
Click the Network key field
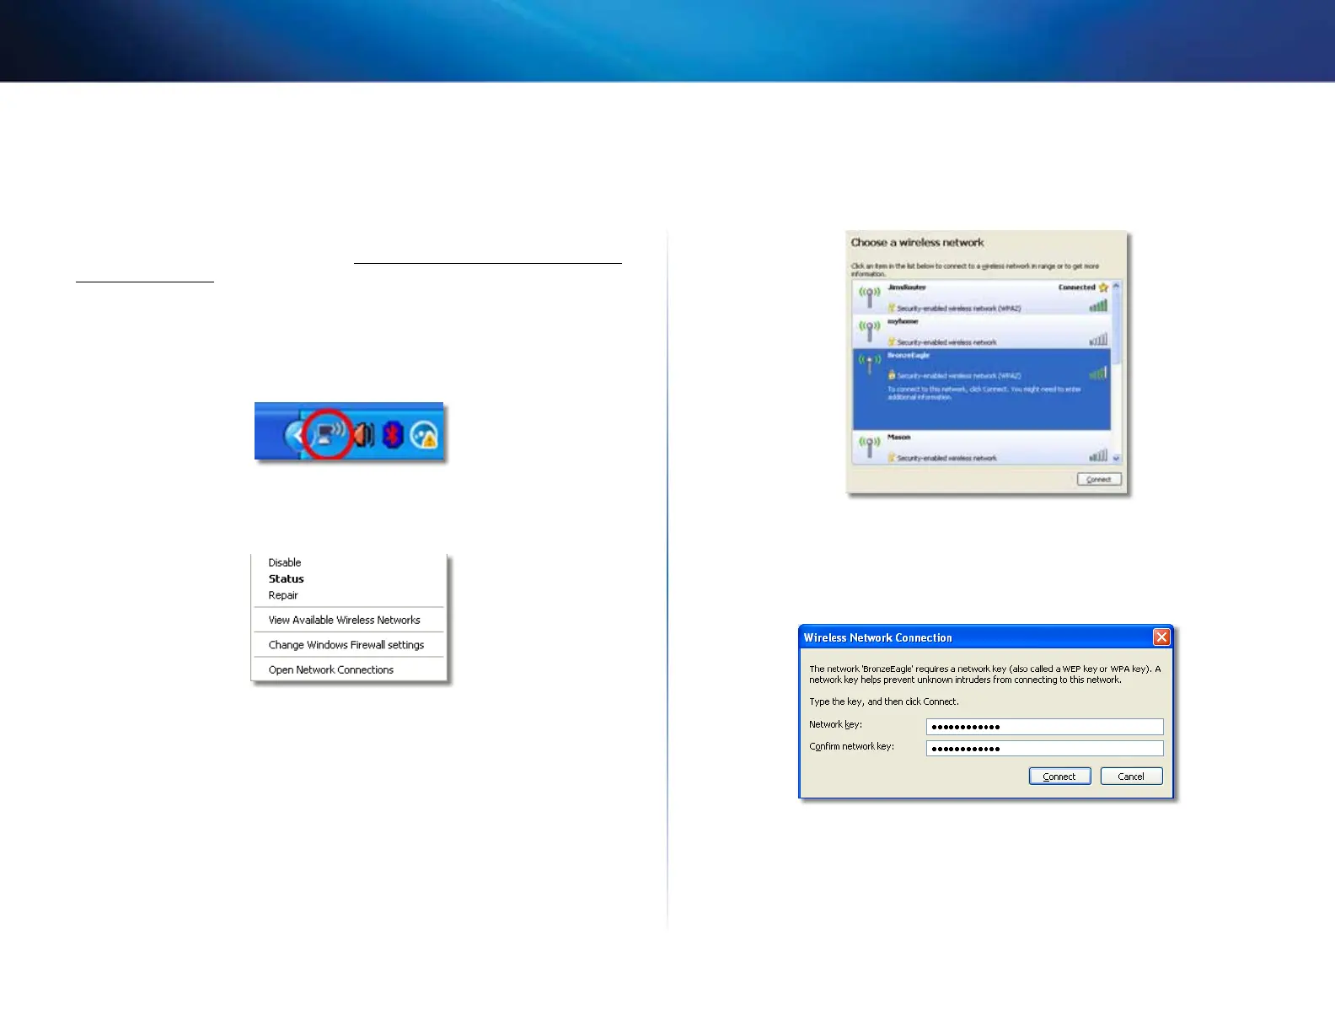pos(1044,727)
